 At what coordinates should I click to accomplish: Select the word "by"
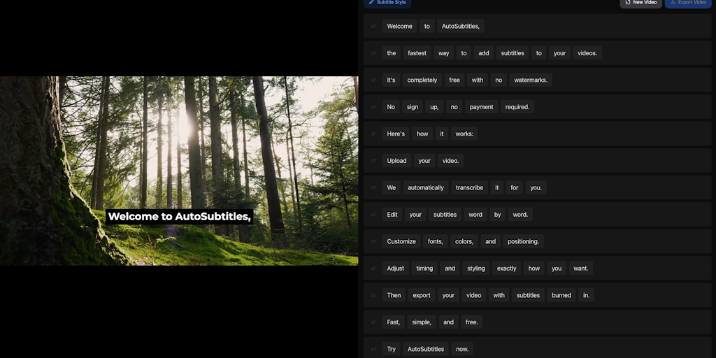498,215
